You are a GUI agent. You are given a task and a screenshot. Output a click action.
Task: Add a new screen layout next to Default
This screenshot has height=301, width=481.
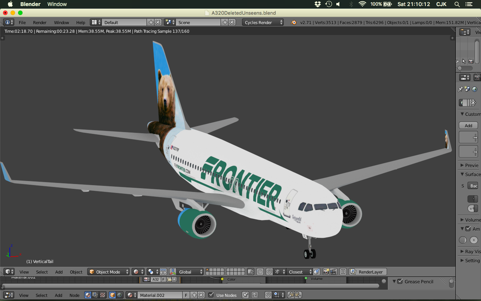click(151, 23)
